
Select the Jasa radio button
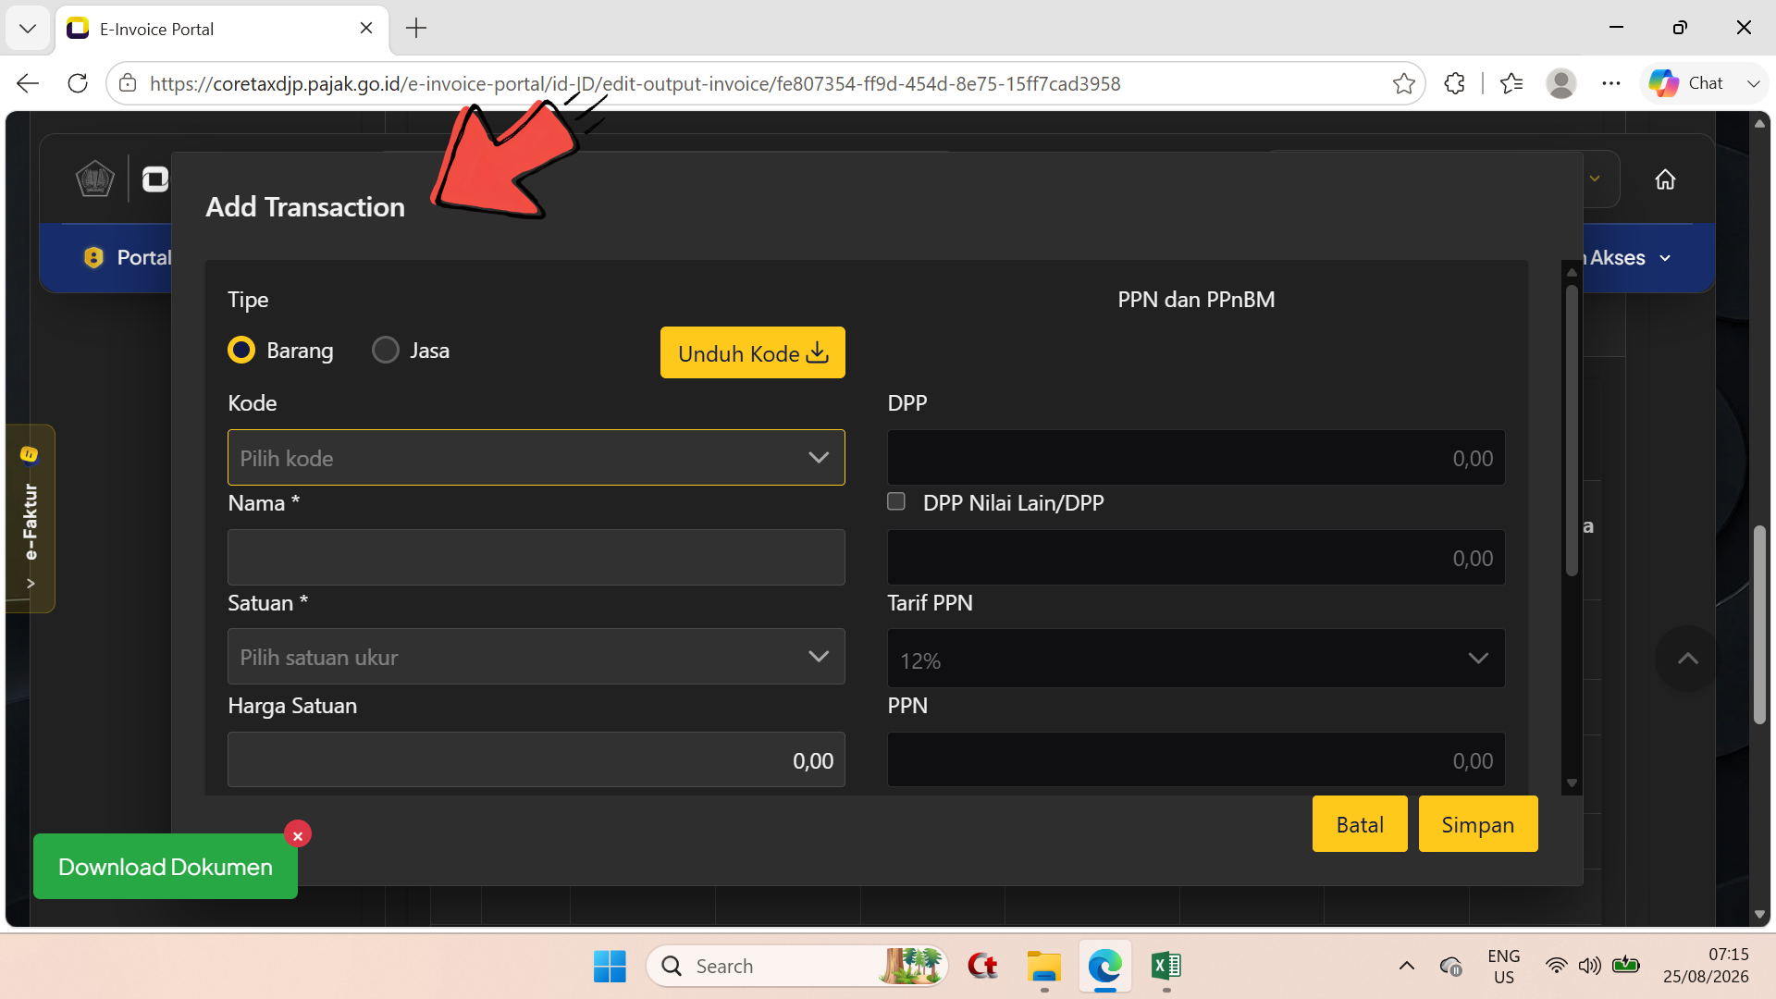[386, 351]
